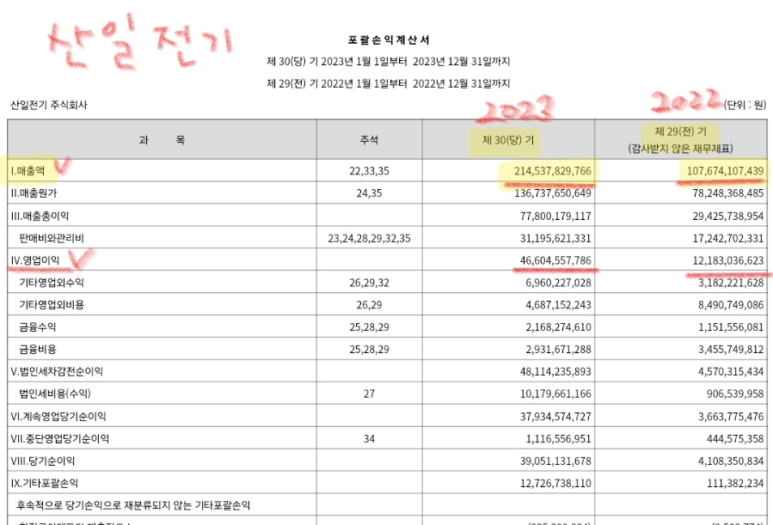Click note number 27 for 법인세비용
This screenshot has width=773, height=525.
coord(369,394)
